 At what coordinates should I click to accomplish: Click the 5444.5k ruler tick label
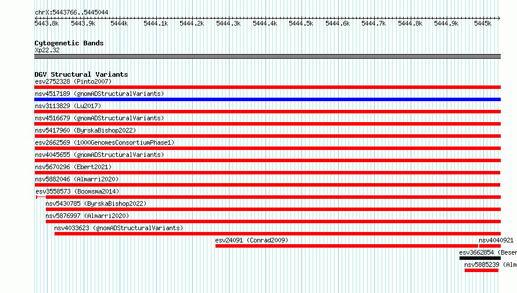pyautogui.click(x=301, y=23)
